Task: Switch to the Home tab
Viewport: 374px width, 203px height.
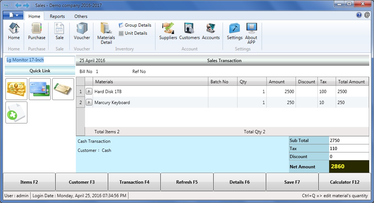Action: click(34, 16)
